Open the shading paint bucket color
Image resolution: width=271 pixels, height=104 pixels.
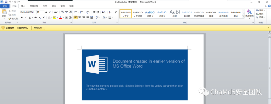coord(104,18)
